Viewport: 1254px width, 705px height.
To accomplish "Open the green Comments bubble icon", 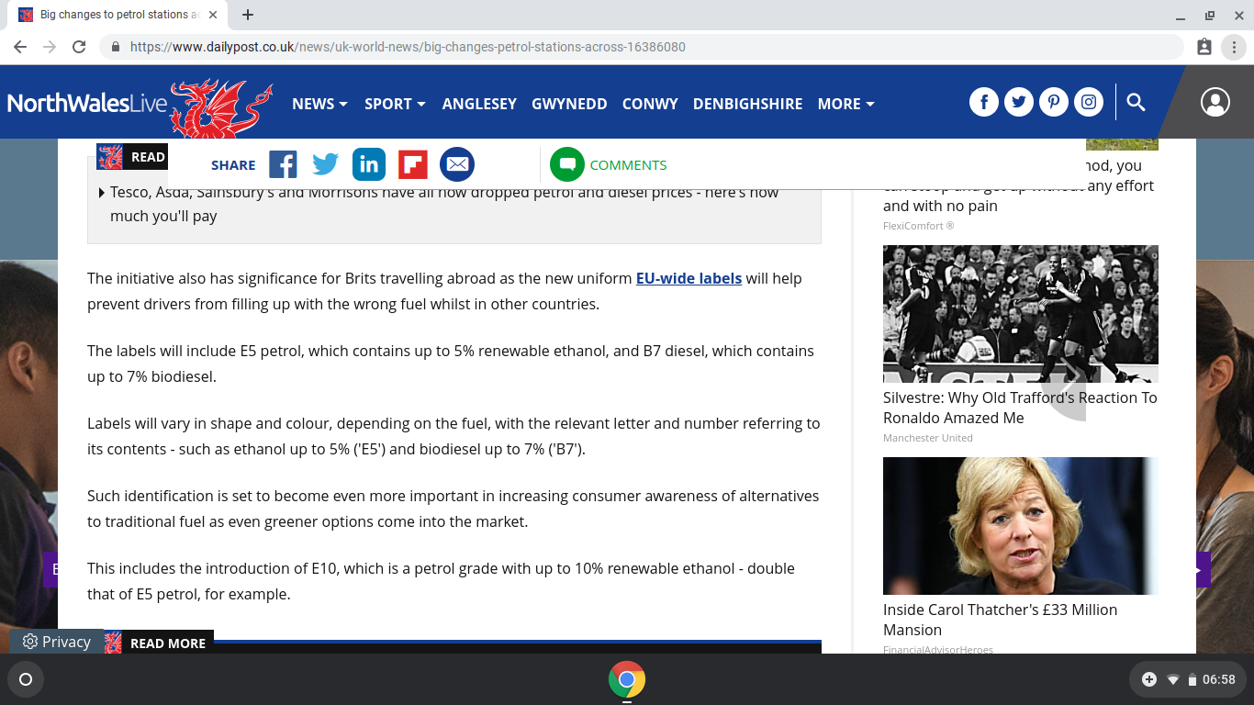I will click(567, 165).
